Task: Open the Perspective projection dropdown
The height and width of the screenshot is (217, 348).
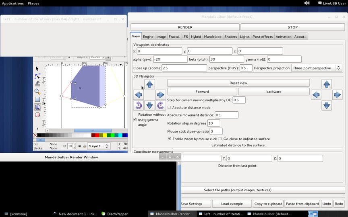Action: (x=317, y=68)
